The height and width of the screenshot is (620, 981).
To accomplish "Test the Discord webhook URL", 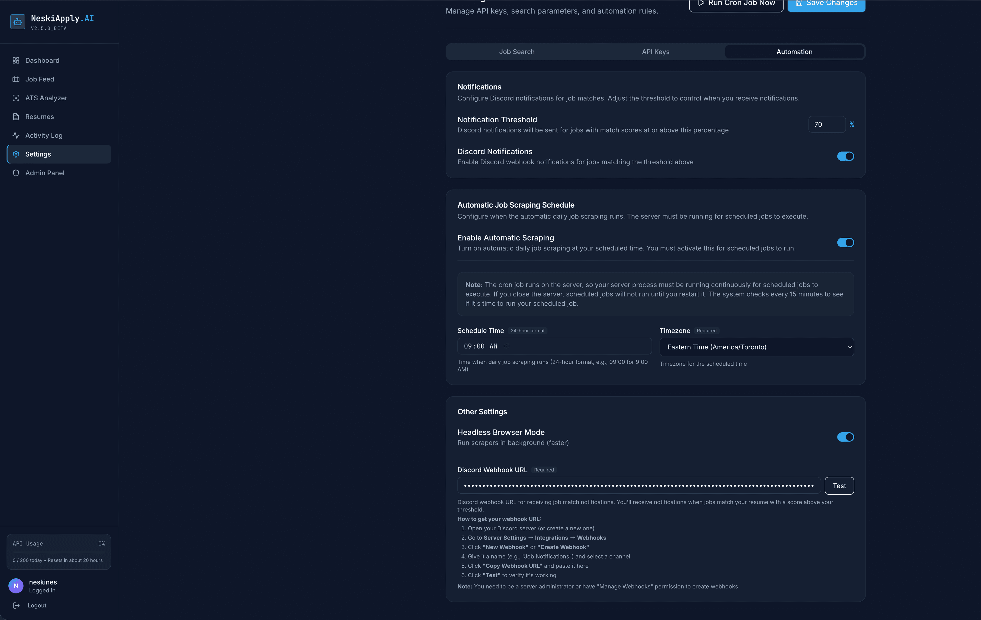I will pyautogui.click(x=839, y=485).
